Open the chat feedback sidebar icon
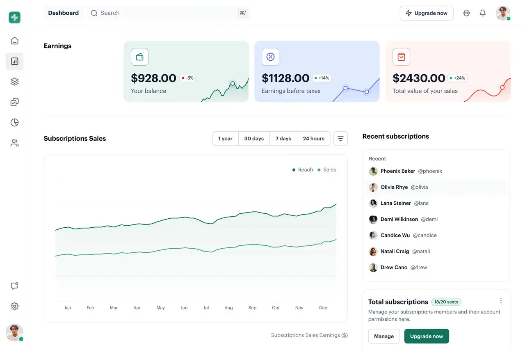Screen dimensions: 525x350 pos(14,286)
